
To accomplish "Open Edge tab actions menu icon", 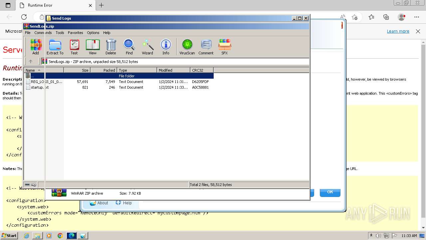I will (8, 5).
